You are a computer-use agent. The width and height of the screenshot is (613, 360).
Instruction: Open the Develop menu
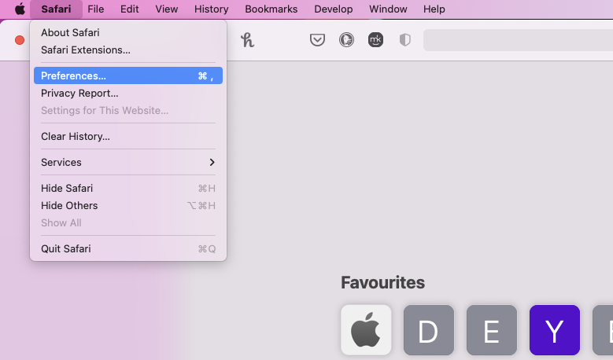[334, 9]
